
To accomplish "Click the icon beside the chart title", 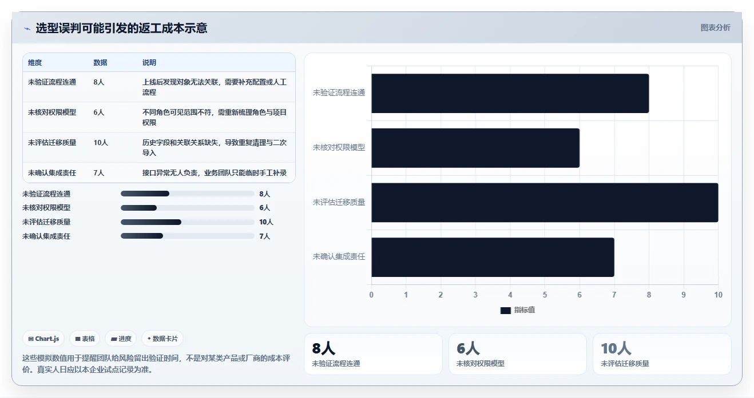I will [27, 29].
